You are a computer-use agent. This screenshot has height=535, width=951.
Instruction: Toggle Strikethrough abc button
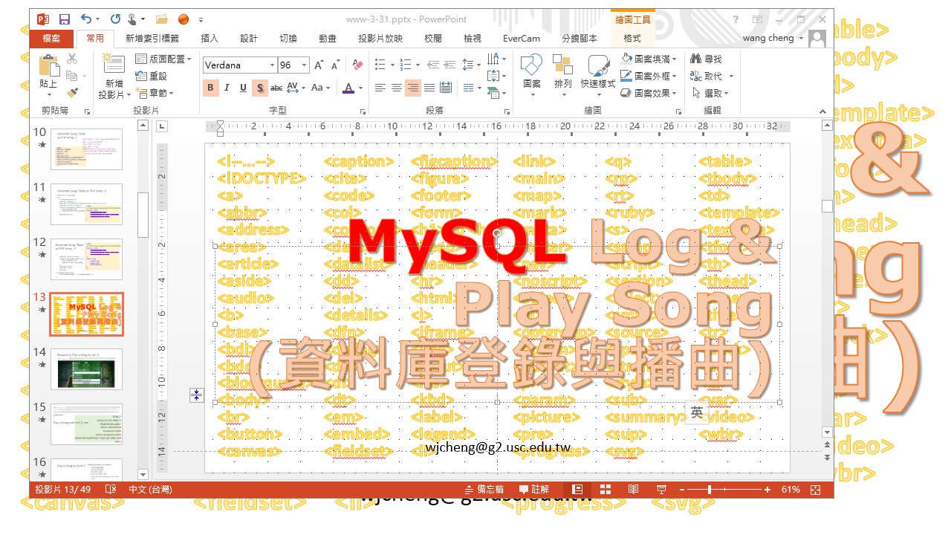click(x=276, y=88)
